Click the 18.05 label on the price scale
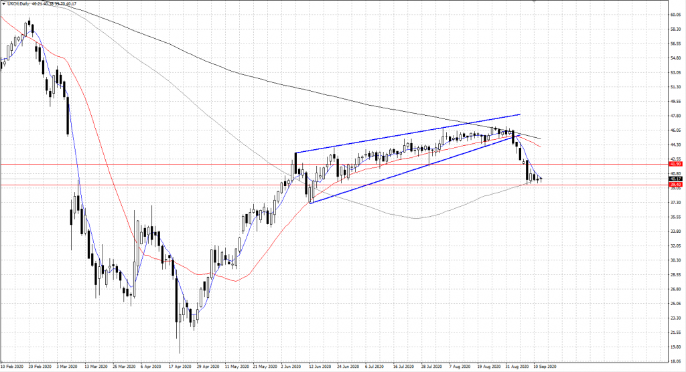 (675, 361)
